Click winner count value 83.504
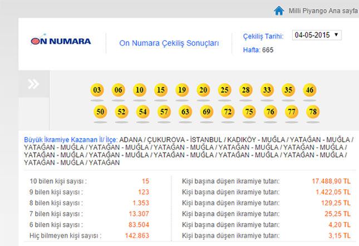This screenshot has width=359, height=246. [139, 225]
